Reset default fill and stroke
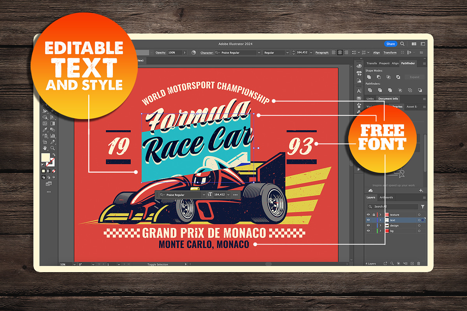 42,165
